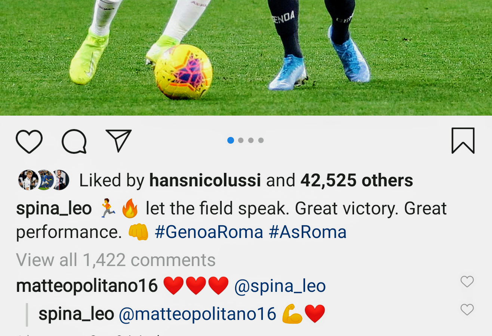Open matteopolitano16's profile from the comment
492x336 pixels.
87,286
